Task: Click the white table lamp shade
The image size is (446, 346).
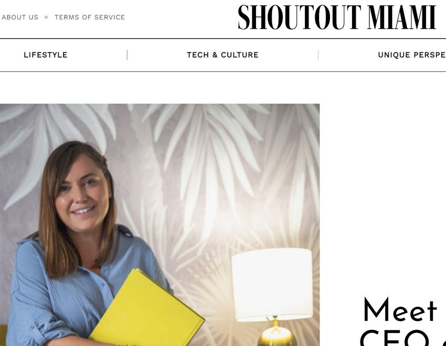Action: 272,284
